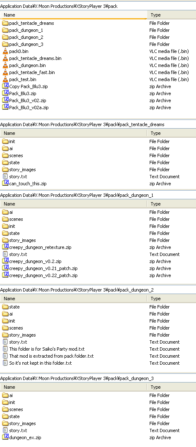Click text icon of 'This folder is for Saiko's Party mod.txt'
The image size is (196, 447).
5,349
